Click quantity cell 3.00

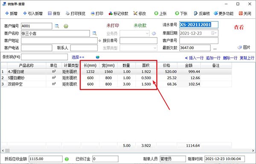coord(127,84)
